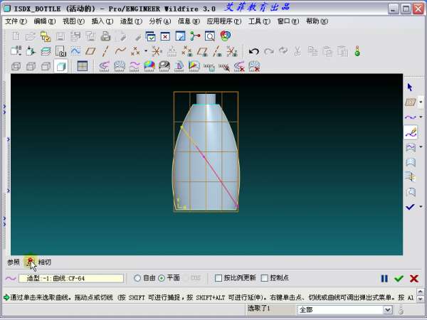Accept the curve edit with green checkmark
427x320 pixels.
[399, 279]
